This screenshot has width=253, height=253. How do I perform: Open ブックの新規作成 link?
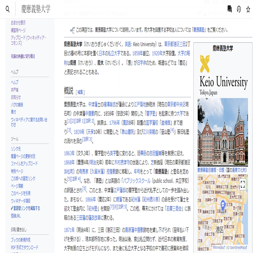[x=21, y=240]
